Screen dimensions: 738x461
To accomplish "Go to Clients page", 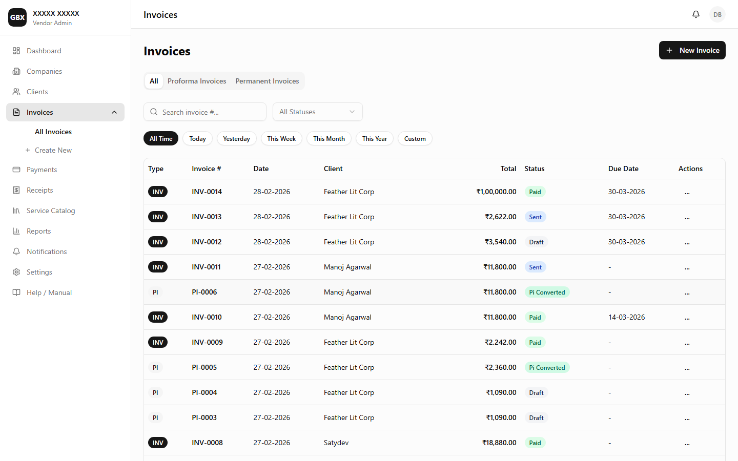I will (65, 92).
